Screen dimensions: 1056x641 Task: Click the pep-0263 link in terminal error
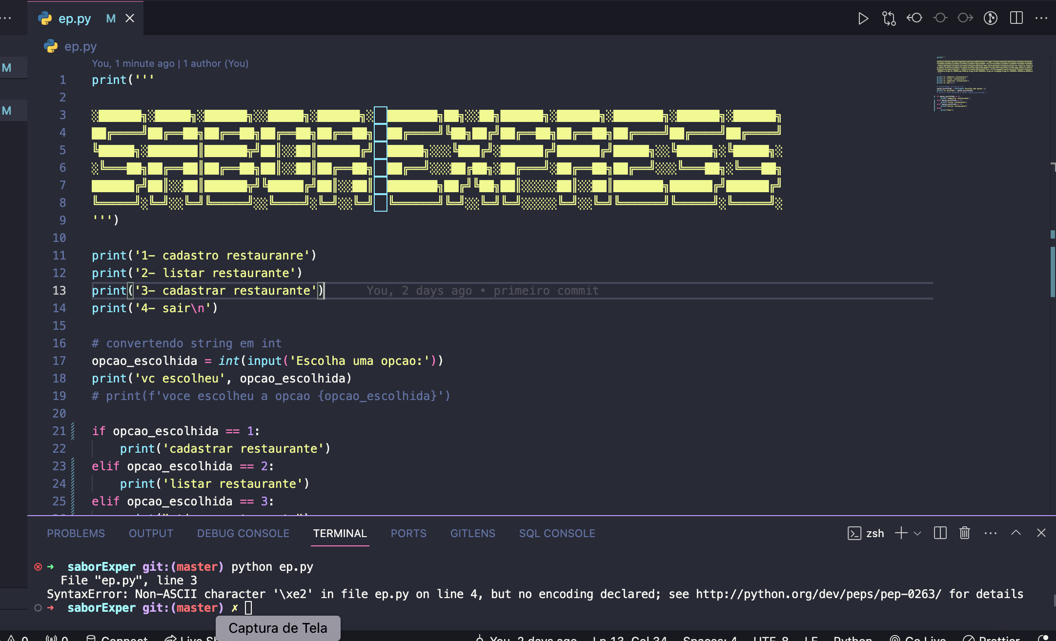pyautogui.click(x=818, y=594)
